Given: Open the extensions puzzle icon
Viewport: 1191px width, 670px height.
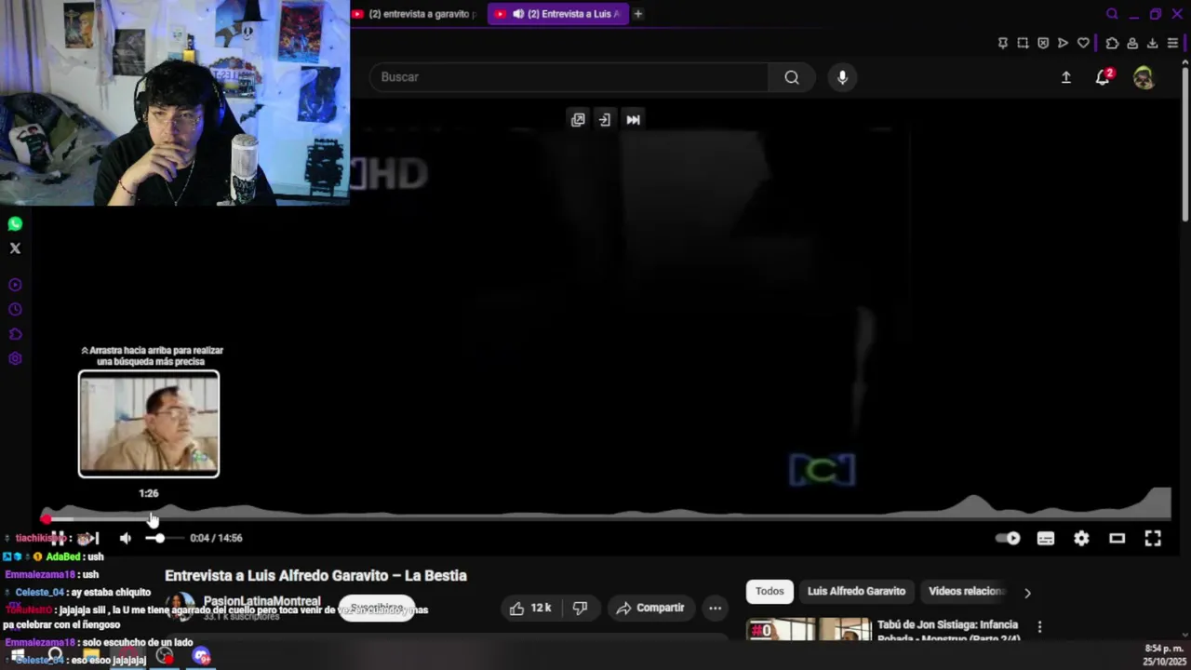Looking at the screenshot, I should pyautogui.click(x=1112, y=43).
